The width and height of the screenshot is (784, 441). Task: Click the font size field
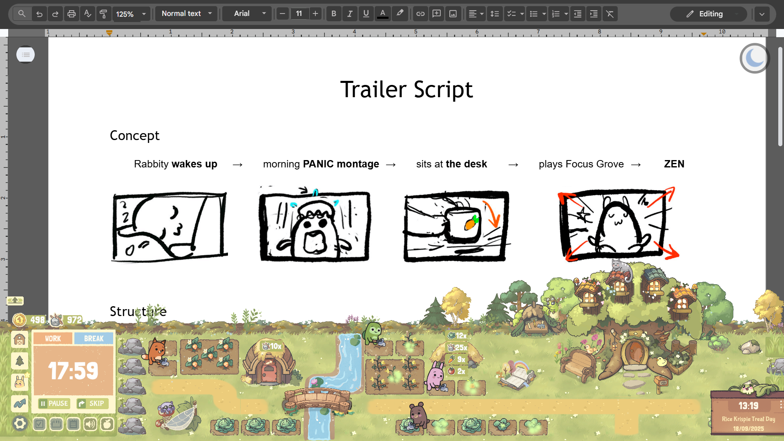click(299, 14)
